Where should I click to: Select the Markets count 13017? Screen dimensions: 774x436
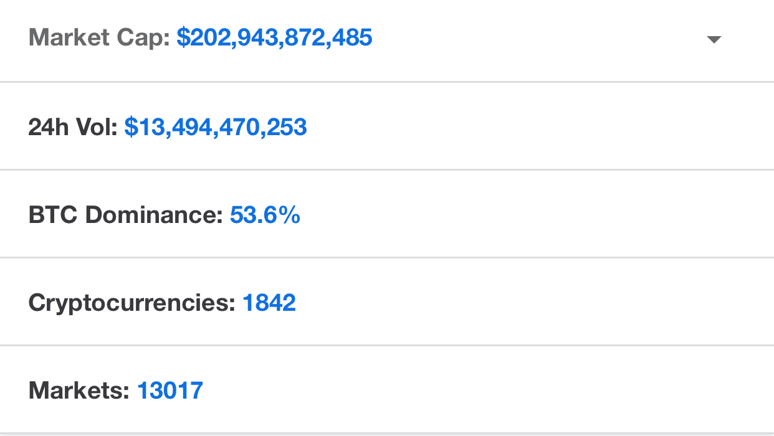[170, 391]
